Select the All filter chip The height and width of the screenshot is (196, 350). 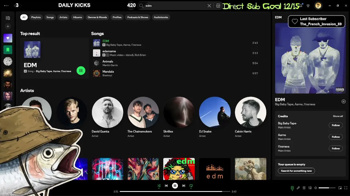click(24, 17)
